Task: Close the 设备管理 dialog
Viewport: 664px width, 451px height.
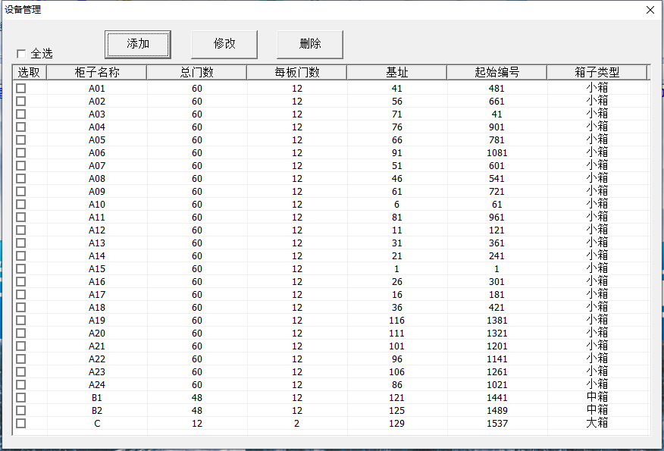Action: click(650, 10)
